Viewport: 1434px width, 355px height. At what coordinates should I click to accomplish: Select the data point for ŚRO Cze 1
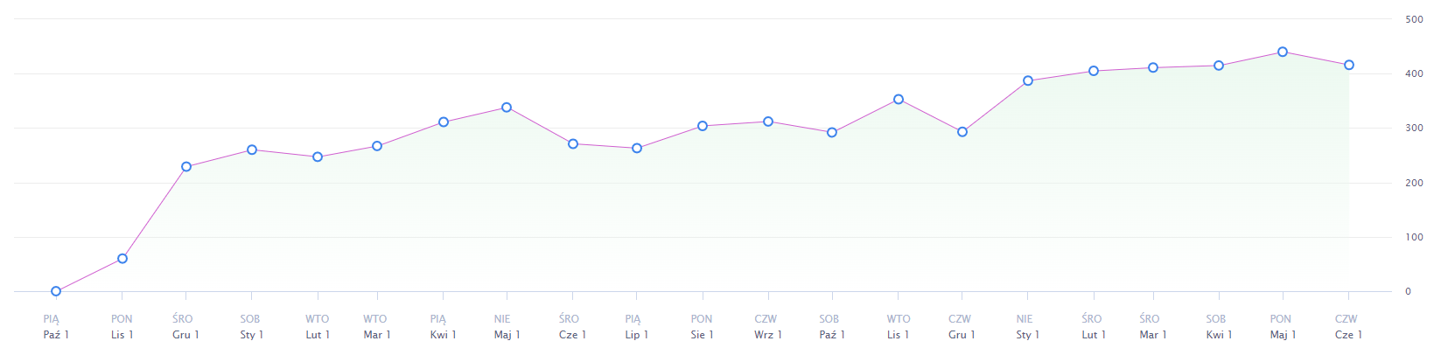tap(573, 144)
